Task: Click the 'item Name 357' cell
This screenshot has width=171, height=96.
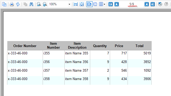Action: (77, 72)
